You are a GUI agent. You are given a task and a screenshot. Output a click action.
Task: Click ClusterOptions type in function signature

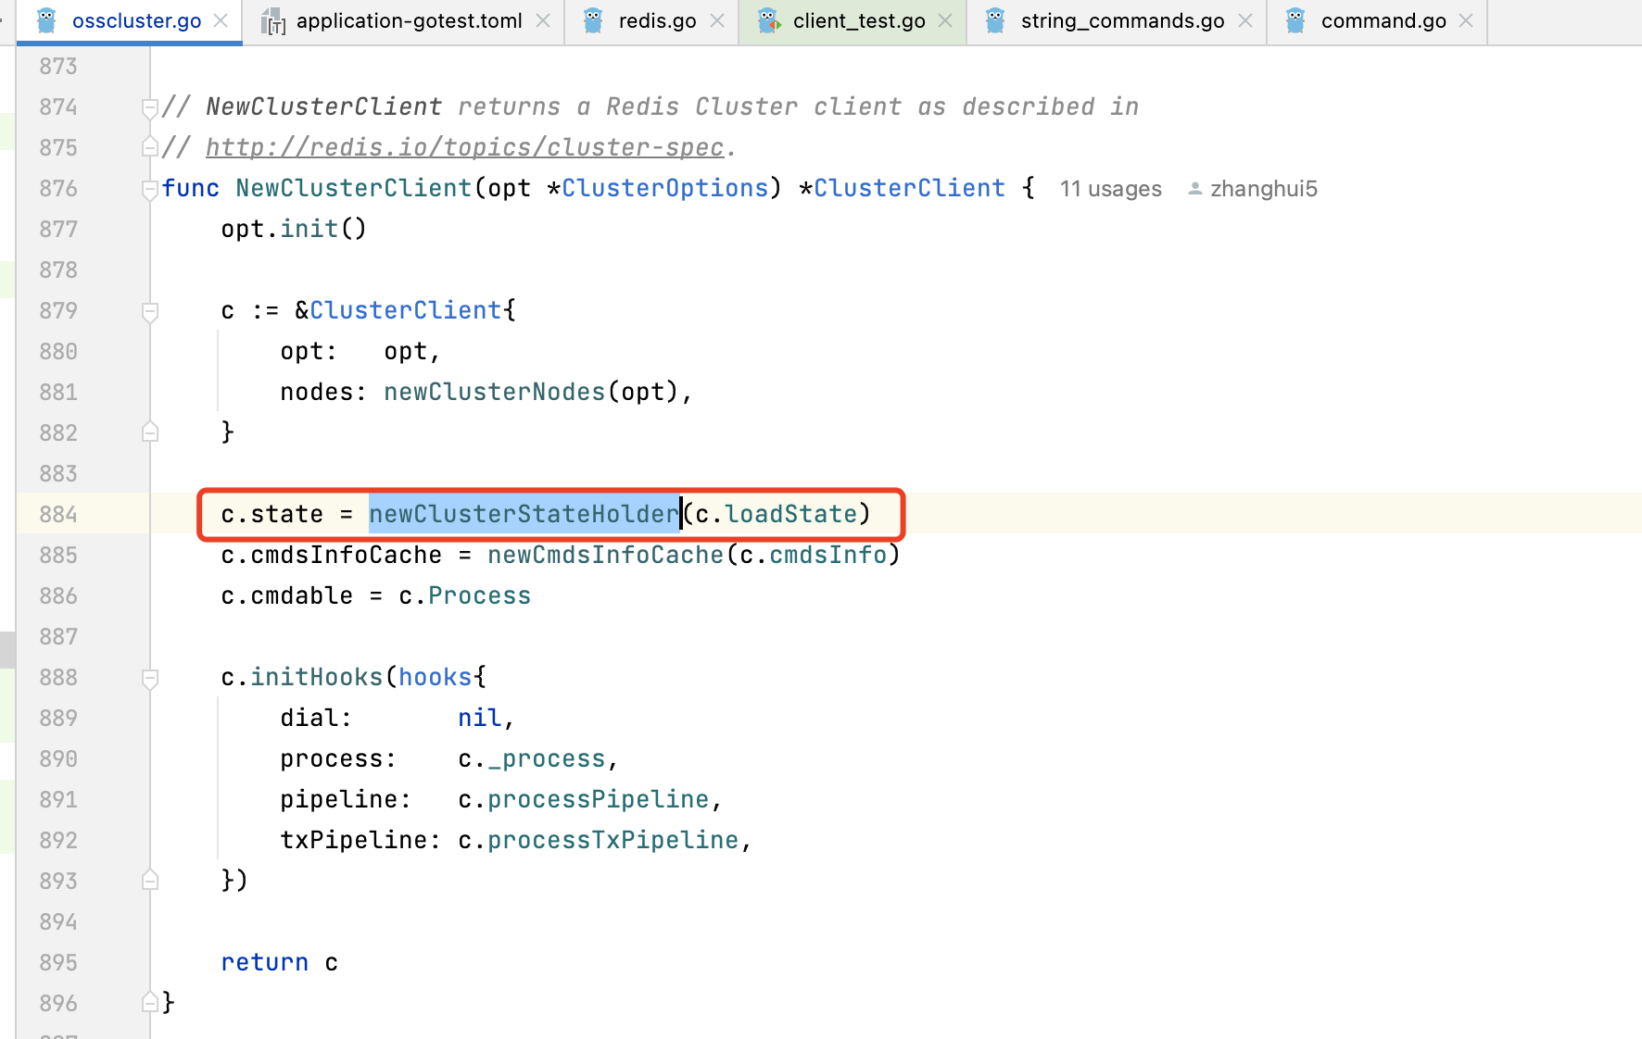point(664,188)
